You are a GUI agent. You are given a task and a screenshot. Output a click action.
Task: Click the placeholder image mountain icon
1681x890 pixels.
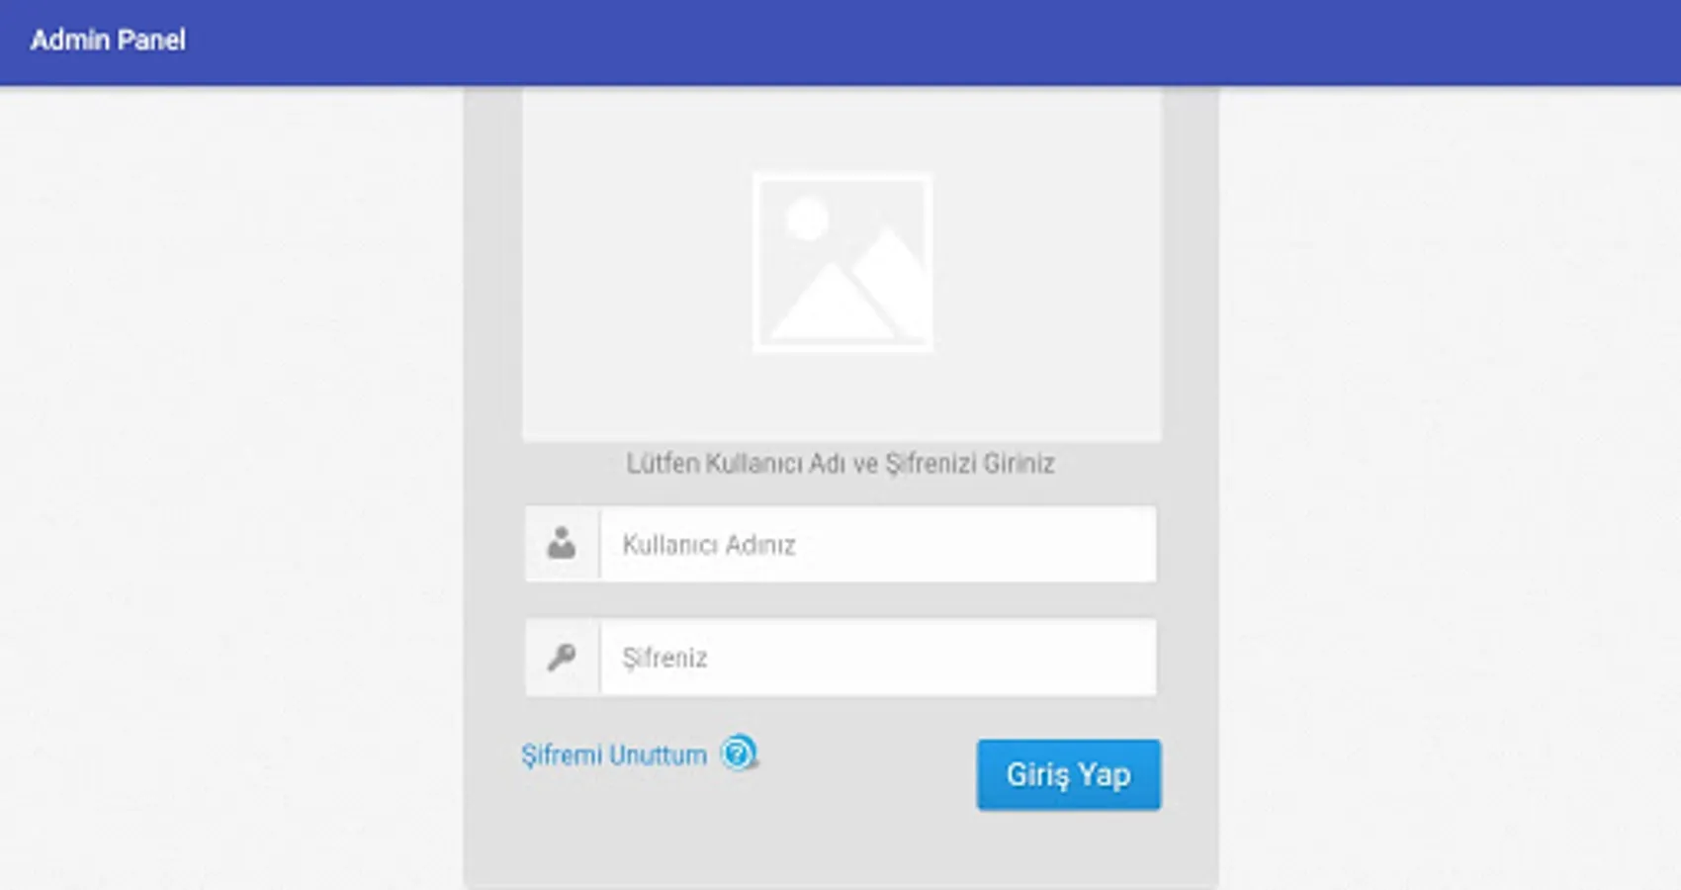coord(842,262)
